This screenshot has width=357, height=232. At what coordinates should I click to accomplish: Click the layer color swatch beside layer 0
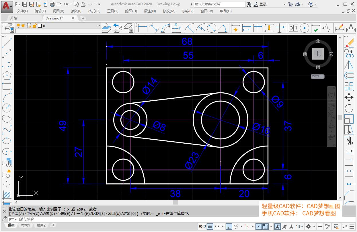click(40, 26)
